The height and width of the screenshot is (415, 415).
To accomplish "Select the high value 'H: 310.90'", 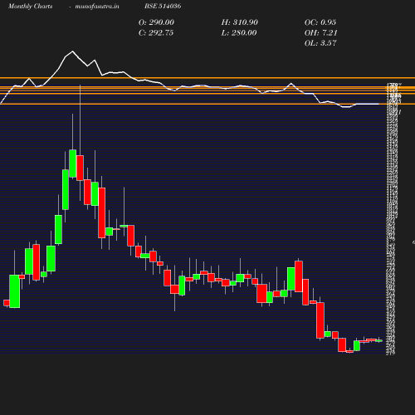I will coord(240,22).
